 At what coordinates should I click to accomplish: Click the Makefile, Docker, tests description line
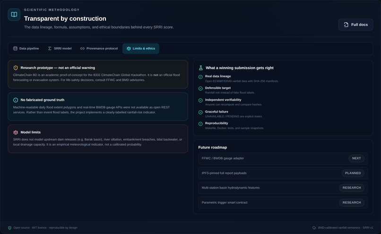click(x=234, y=128)
